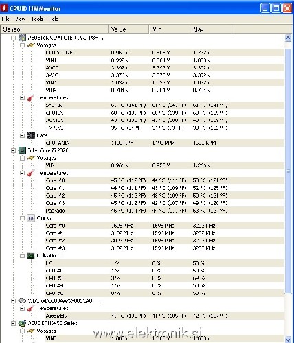The height and width of the screenshot is (343, 294).
Task: Collapse the Clocks group under the CPU
Action: (x=22, y=218)
